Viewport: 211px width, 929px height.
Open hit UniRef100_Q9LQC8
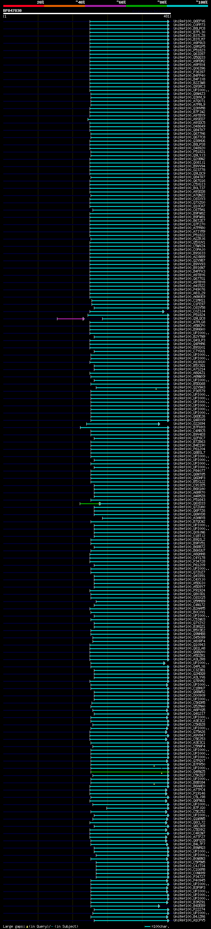point(189,318)
